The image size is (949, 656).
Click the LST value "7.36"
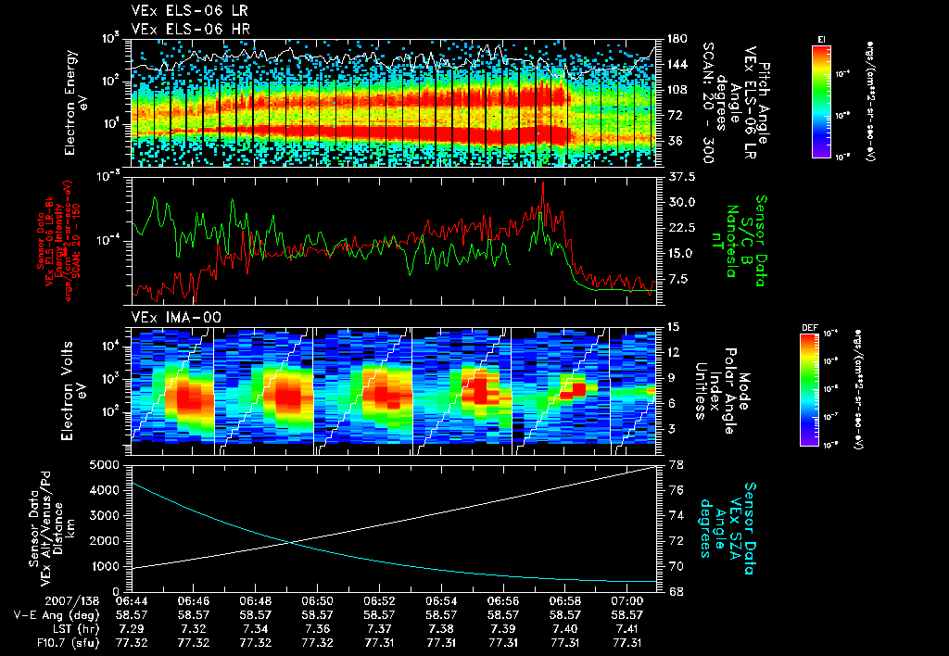317,629
